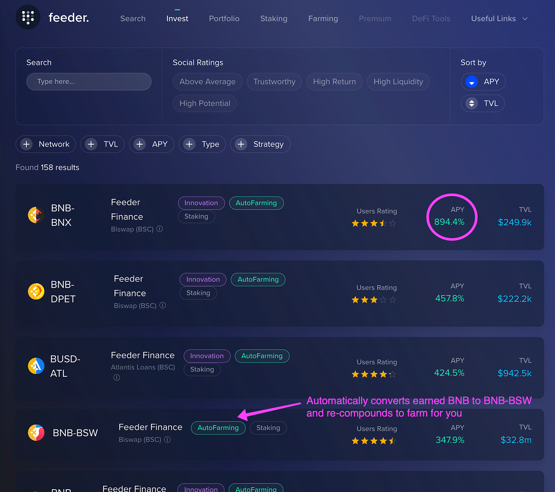Toggle the Trustworthy rating filter

pyautogui.click(x=274, y=82)
